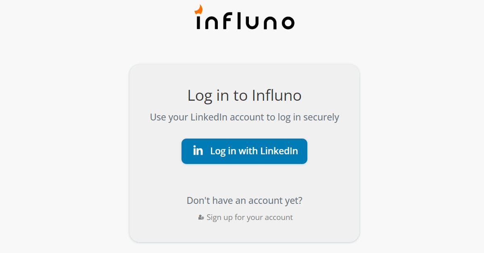Click the signup prompt question mark

tap(300, 200)
